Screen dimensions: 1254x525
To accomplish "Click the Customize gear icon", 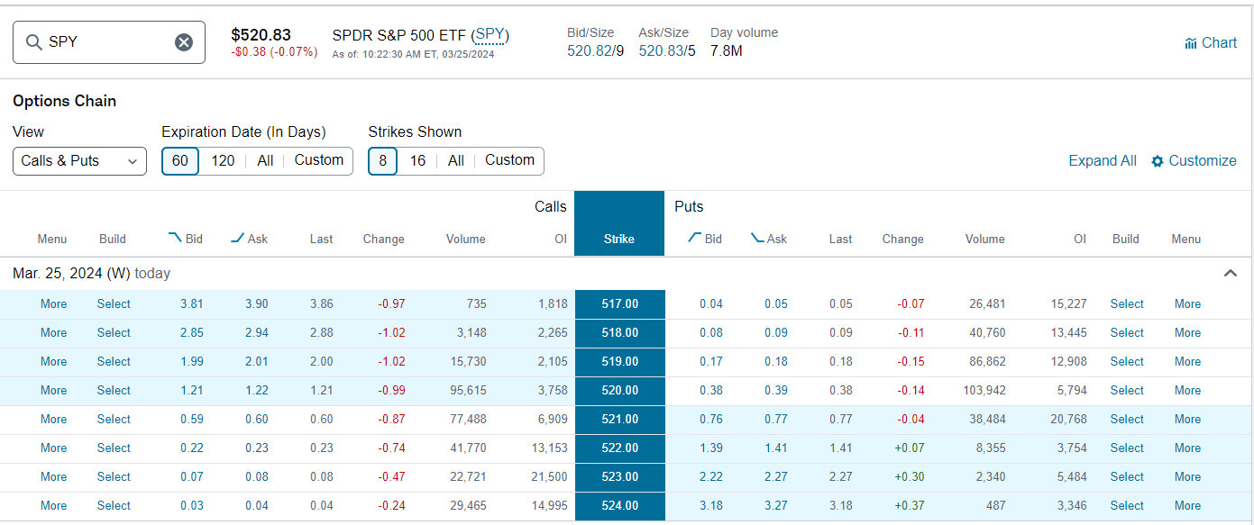I will pyautogui.click(x=1158, y=161).
